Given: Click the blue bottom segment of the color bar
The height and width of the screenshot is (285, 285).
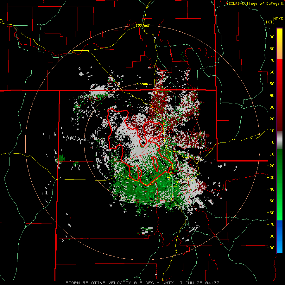Looking at the screenshot, I should click(x=280, y=237).
